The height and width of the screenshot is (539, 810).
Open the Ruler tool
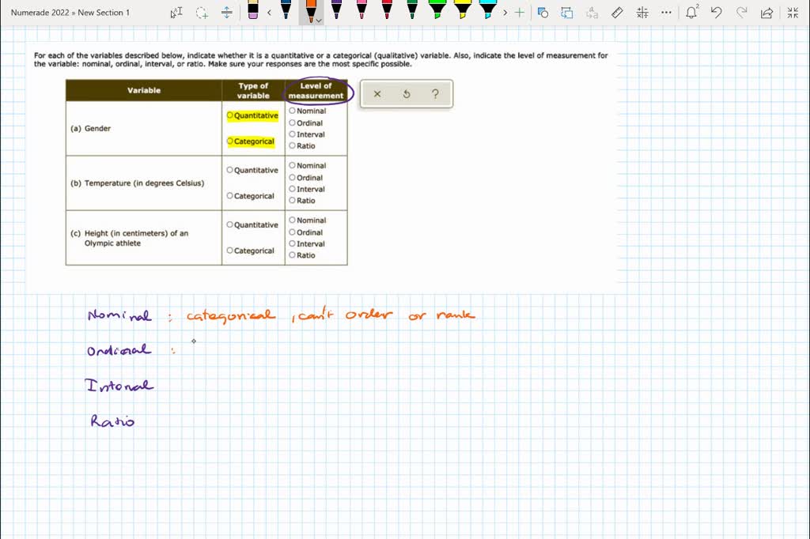[x=616, y=12]
